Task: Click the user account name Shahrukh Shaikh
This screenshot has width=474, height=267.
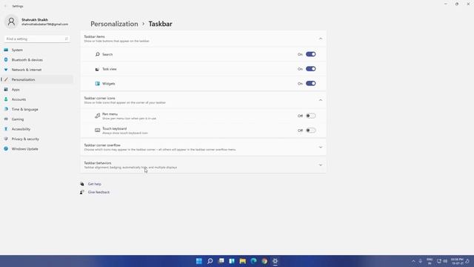Action: tap(35, 20)
